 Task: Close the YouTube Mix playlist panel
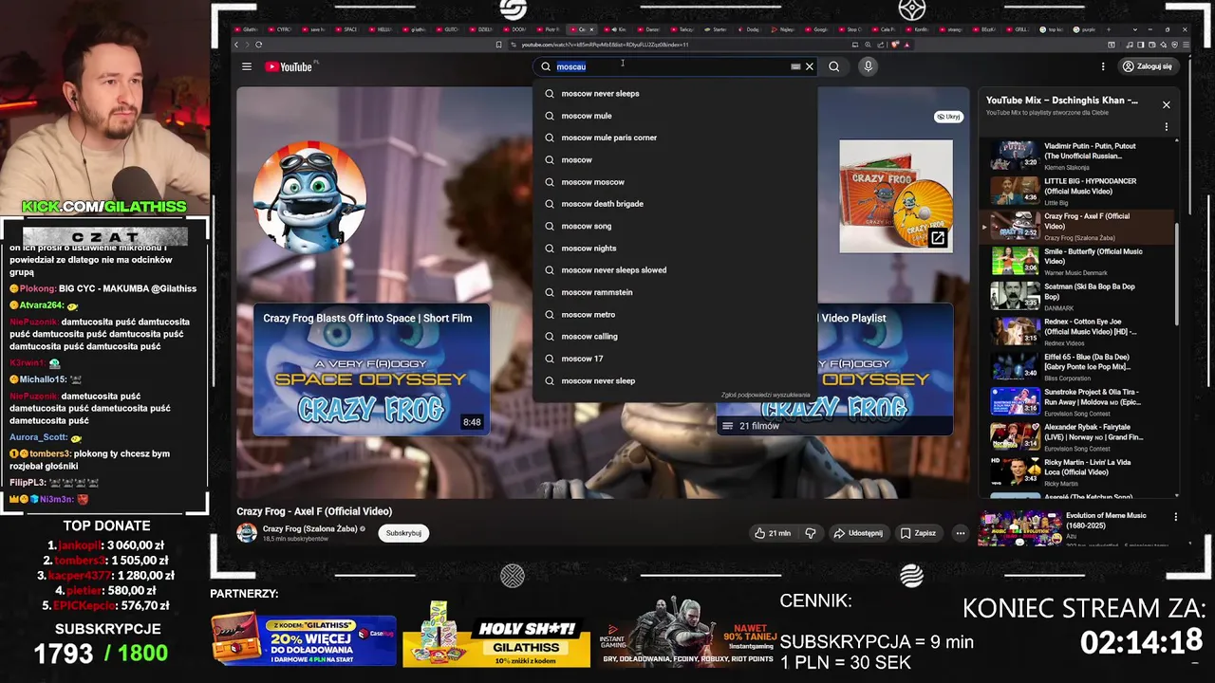pos(1167,104)
